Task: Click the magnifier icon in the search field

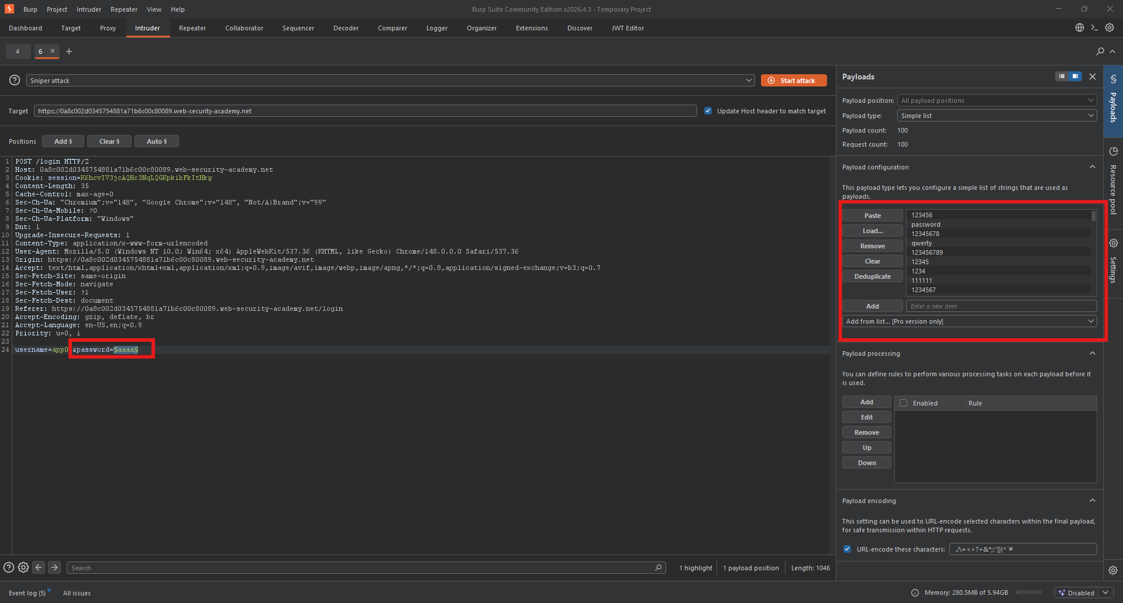Action: tap(659, 567)
